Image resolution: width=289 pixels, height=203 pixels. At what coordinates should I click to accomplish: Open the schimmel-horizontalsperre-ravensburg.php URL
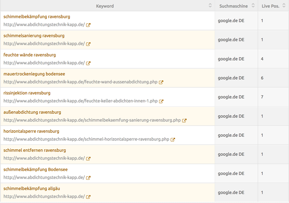(86, 139)
